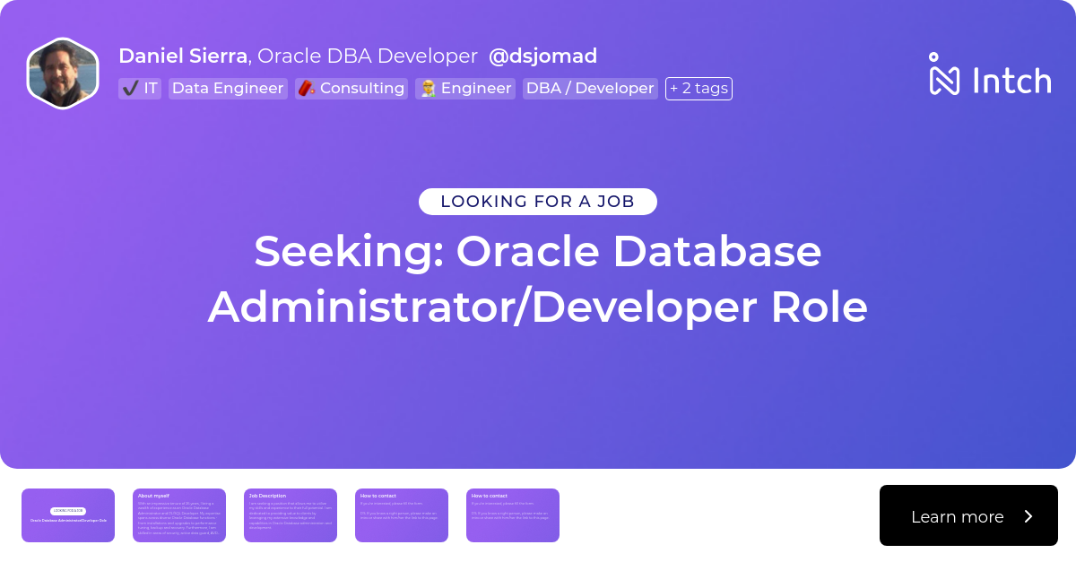Open the @dsjomad username link
Image resolution: width=1076 pixels, height=562 pixels.
coord(542,56)
